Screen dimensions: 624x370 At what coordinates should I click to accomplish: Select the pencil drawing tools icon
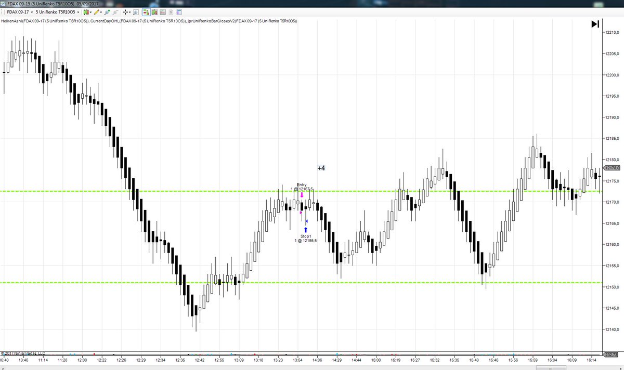coord(96,12)
